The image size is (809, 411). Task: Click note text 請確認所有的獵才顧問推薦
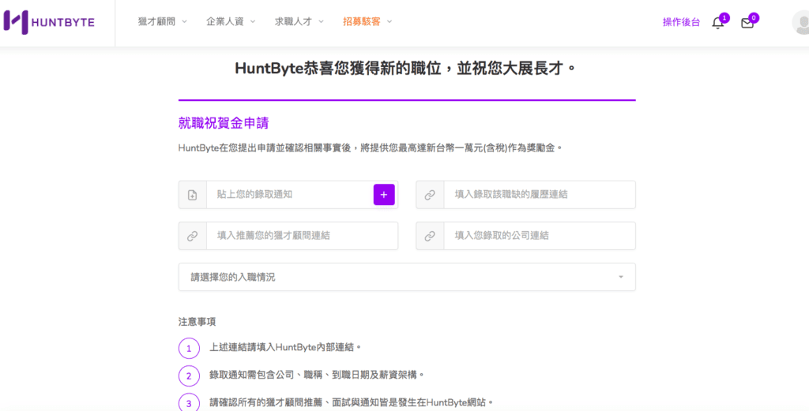352,402
